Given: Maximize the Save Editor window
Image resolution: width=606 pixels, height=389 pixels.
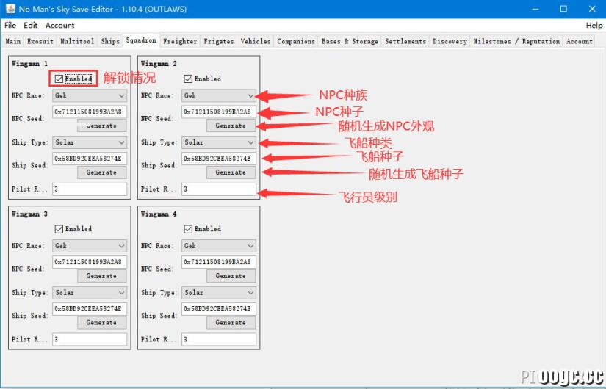Looking at the screenshot, I should [x=563, y=9].
